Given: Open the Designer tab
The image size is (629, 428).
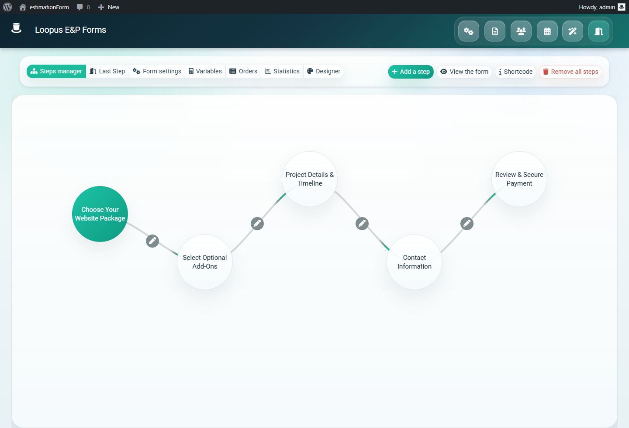Looking at the screenshot, I should [x=324, y=71].
